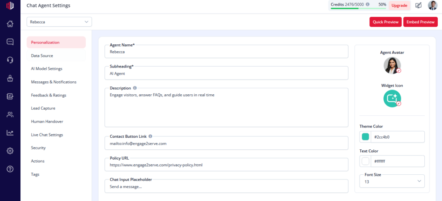The width and height of the screenshot is (442, 201).
Task: Open the user profile picture menu
Action: click(x=433, y=5)
